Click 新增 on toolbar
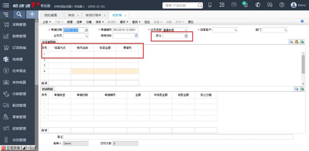 pyautogui.click(x=70, y=22)
